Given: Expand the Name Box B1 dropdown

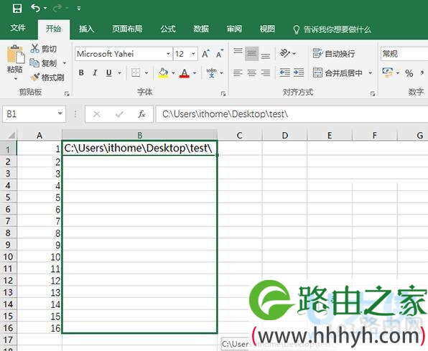Looking at the screenshot, I should (60, 113).
